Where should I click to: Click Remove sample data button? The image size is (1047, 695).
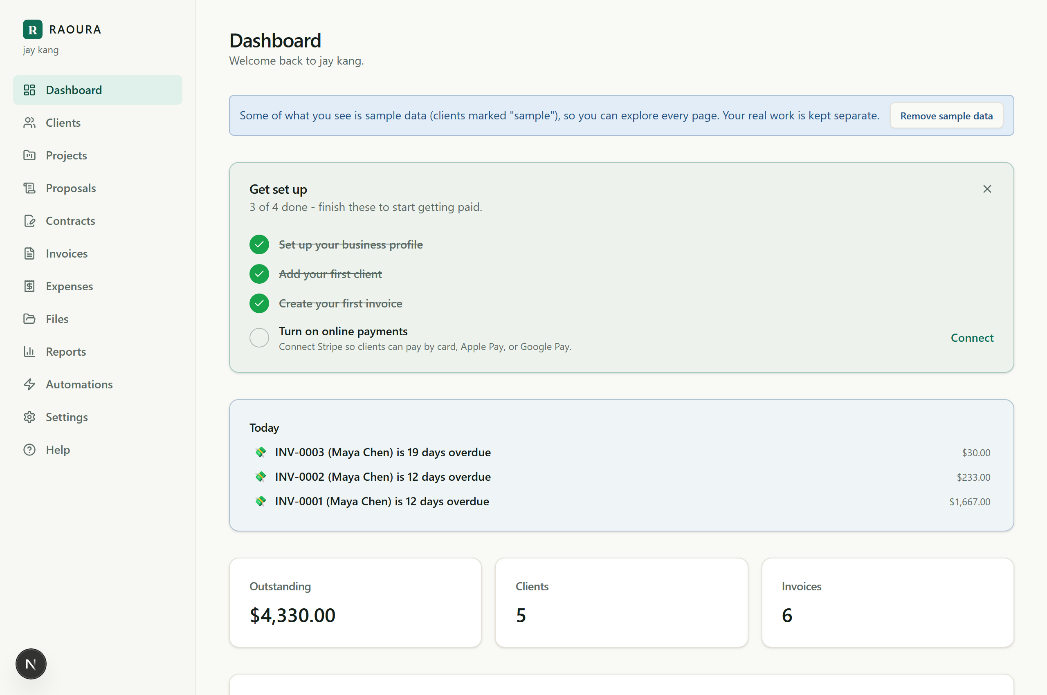946,116
